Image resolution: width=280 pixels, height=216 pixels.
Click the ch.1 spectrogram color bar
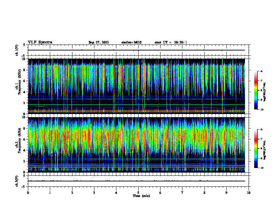tap(256, 90)
